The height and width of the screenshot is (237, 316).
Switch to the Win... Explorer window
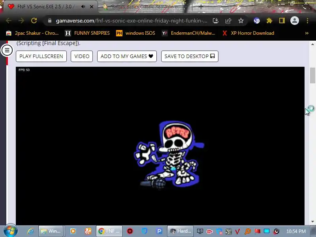click(51, 231)
